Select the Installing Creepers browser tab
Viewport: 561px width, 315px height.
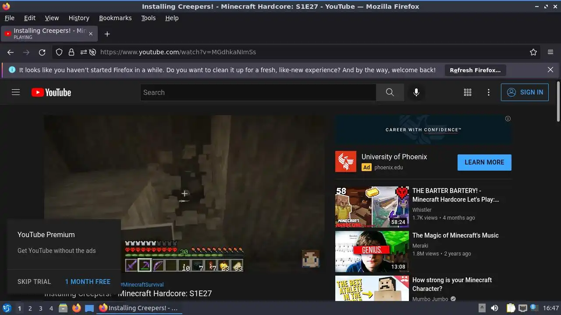tap(49, 34)
